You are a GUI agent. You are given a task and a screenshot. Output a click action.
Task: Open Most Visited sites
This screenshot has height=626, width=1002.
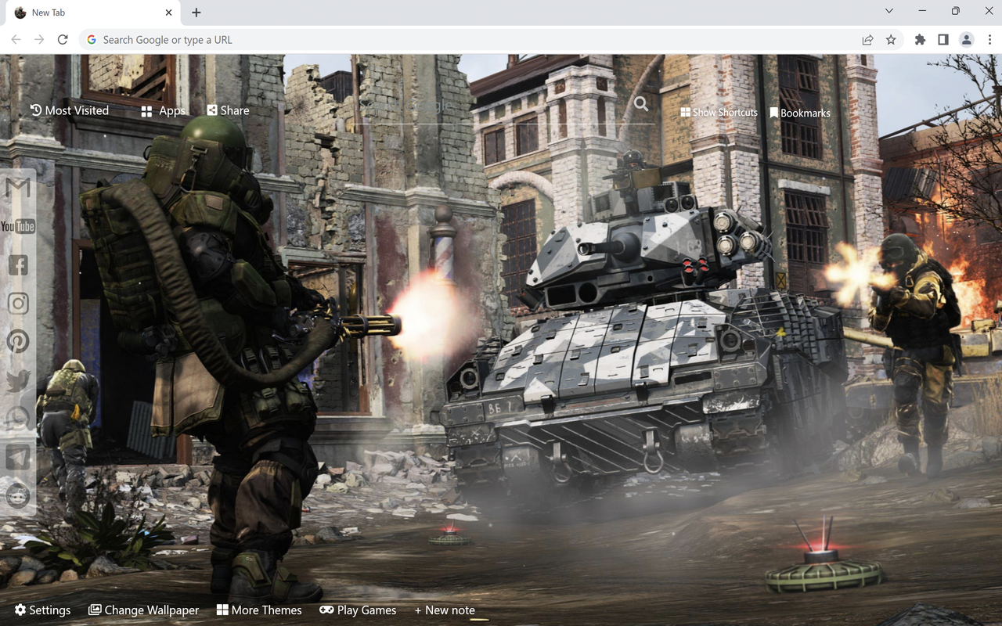pyautogui.click(x=70, y=110)
